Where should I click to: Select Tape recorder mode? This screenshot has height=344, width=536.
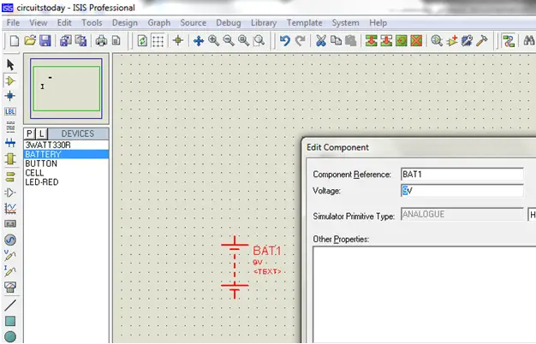click(x=10, y=223)
